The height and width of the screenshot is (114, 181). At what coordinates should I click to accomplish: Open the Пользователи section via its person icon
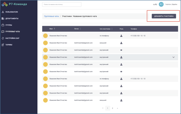coord(3,12)
